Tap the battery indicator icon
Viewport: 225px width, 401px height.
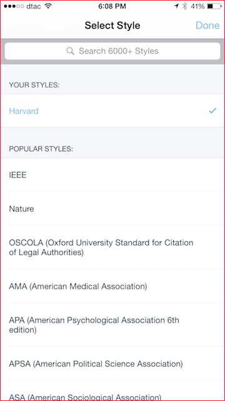pyautogui.click(x=214, y=6)
